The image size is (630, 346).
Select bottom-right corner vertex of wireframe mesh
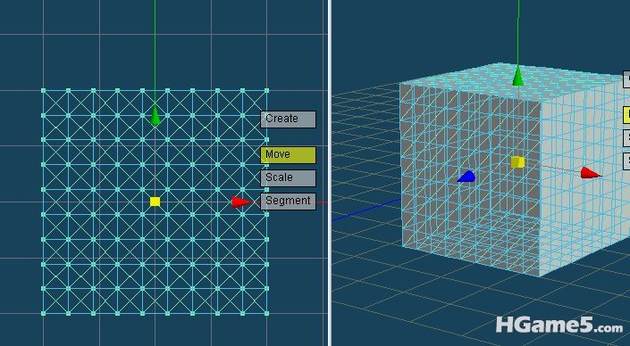(267, 313)
